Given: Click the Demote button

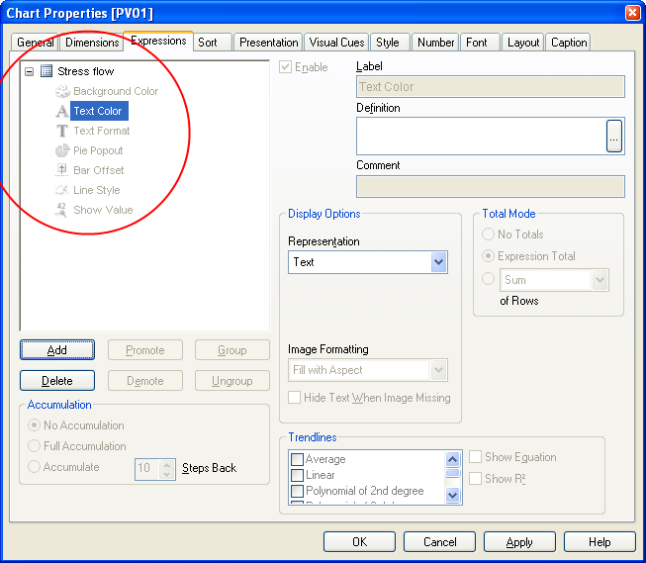Looking at the screenshot, I should coord(145,380).
